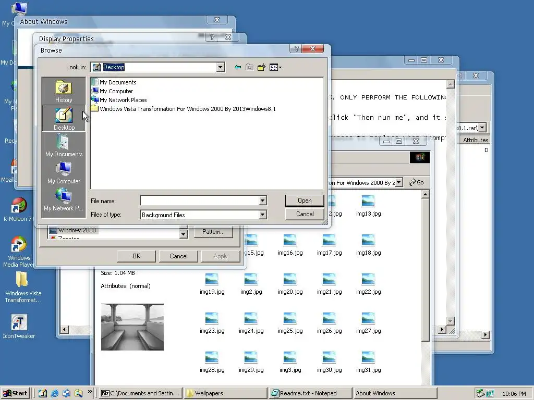Click Cancel in Display Properties
The height and width of the screenshot is (400, 534).
pyautogui.click(x=178, y=256)
